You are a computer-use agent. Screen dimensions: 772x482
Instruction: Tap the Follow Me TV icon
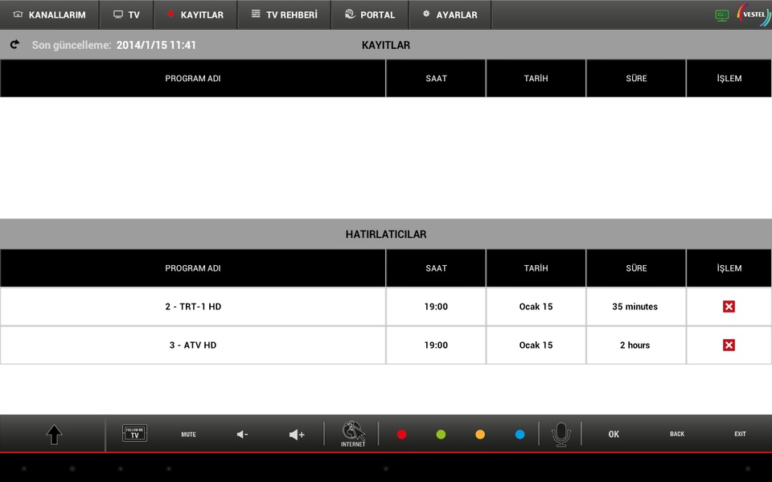pyautogui.click(x=134, y=433)
